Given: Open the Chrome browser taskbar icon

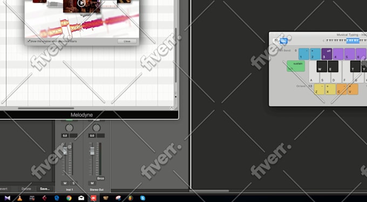Looking at the screenshot, I should [x=69, y=198].
